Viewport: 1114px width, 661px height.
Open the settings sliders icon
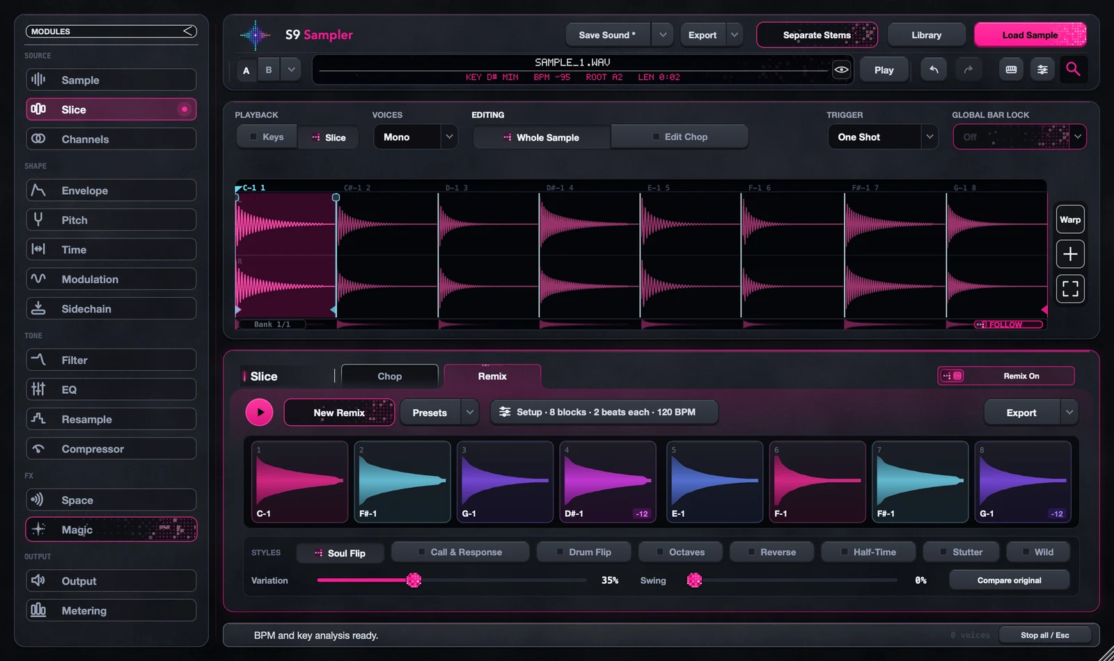1042,70
